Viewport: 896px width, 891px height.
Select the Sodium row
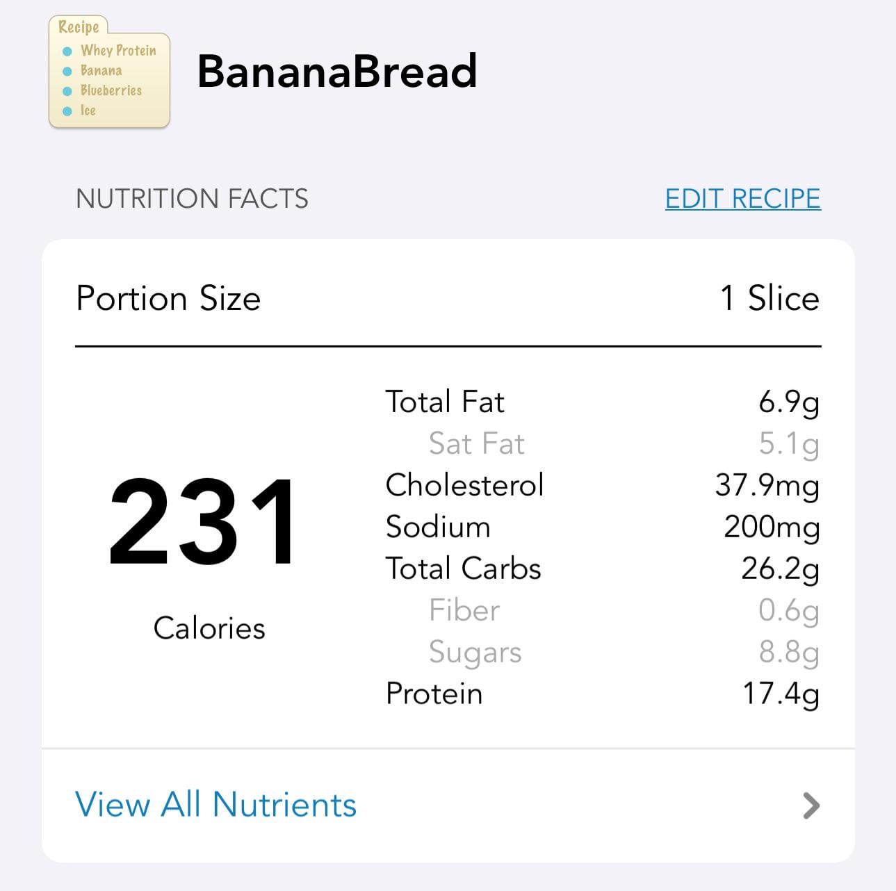coord(602,527)
